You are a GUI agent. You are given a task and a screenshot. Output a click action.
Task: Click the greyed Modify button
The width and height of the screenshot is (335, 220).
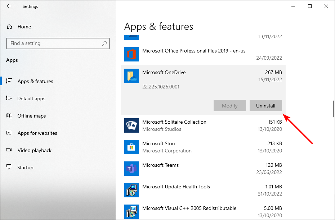click(230, 106)
